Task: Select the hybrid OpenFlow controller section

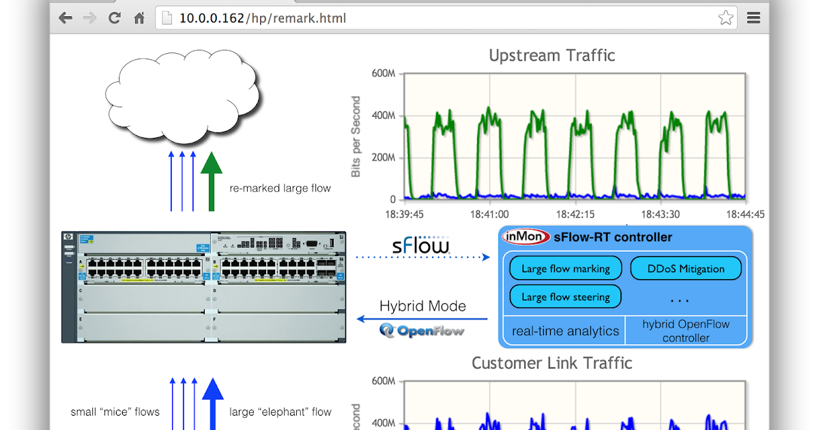Action: (686, 330)
